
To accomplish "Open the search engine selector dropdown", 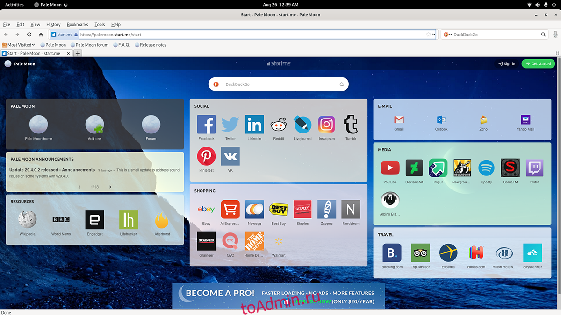I will [x=447, y=35].
